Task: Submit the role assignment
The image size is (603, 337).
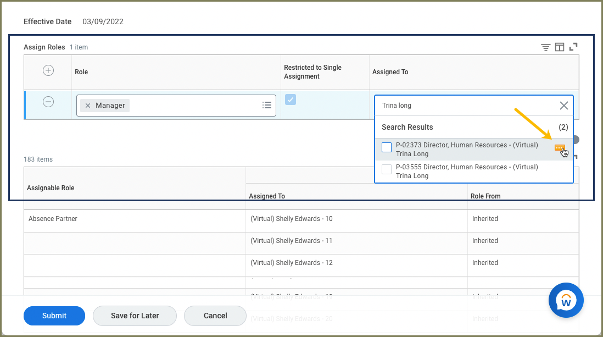Action: click(54, 316)
